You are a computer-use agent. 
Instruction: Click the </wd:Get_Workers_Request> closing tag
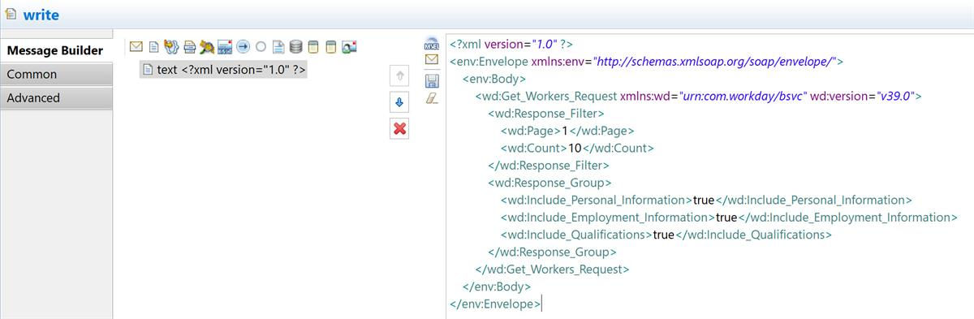pos(552,269)
